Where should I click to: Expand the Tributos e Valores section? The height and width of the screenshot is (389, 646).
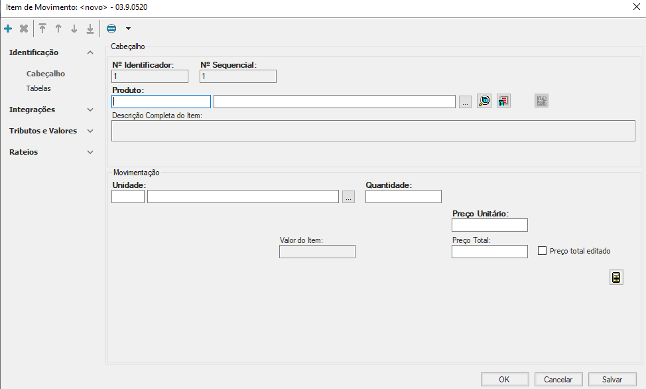[90, 131]
